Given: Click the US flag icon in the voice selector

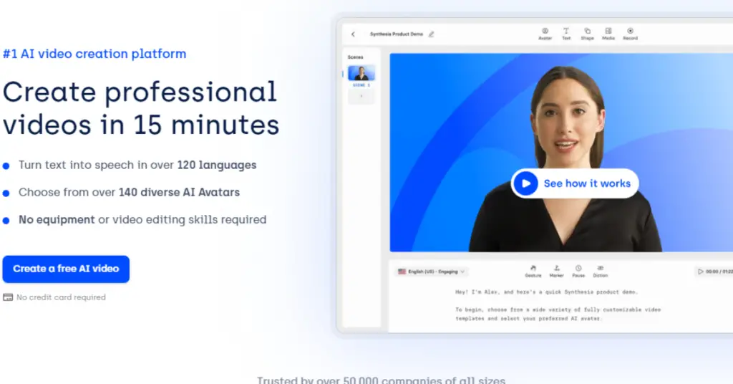Looking at the screenshot, I should (x=402, y=272).
